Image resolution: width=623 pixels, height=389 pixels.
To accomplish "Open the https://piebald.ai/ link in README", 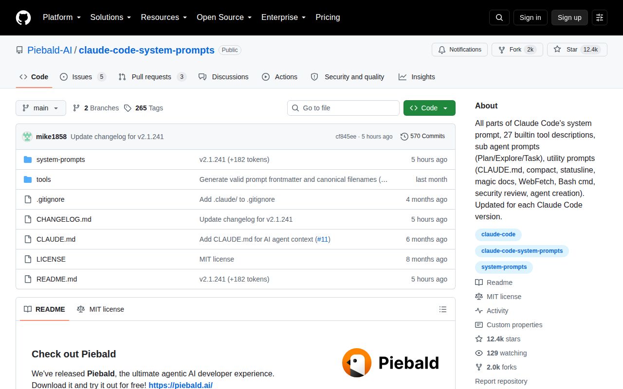I will coord(181,385).
